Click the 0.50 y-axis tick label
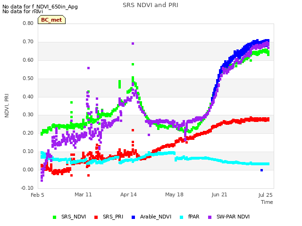This screenshot has height=226, width=302. click(x=28, y=79)
